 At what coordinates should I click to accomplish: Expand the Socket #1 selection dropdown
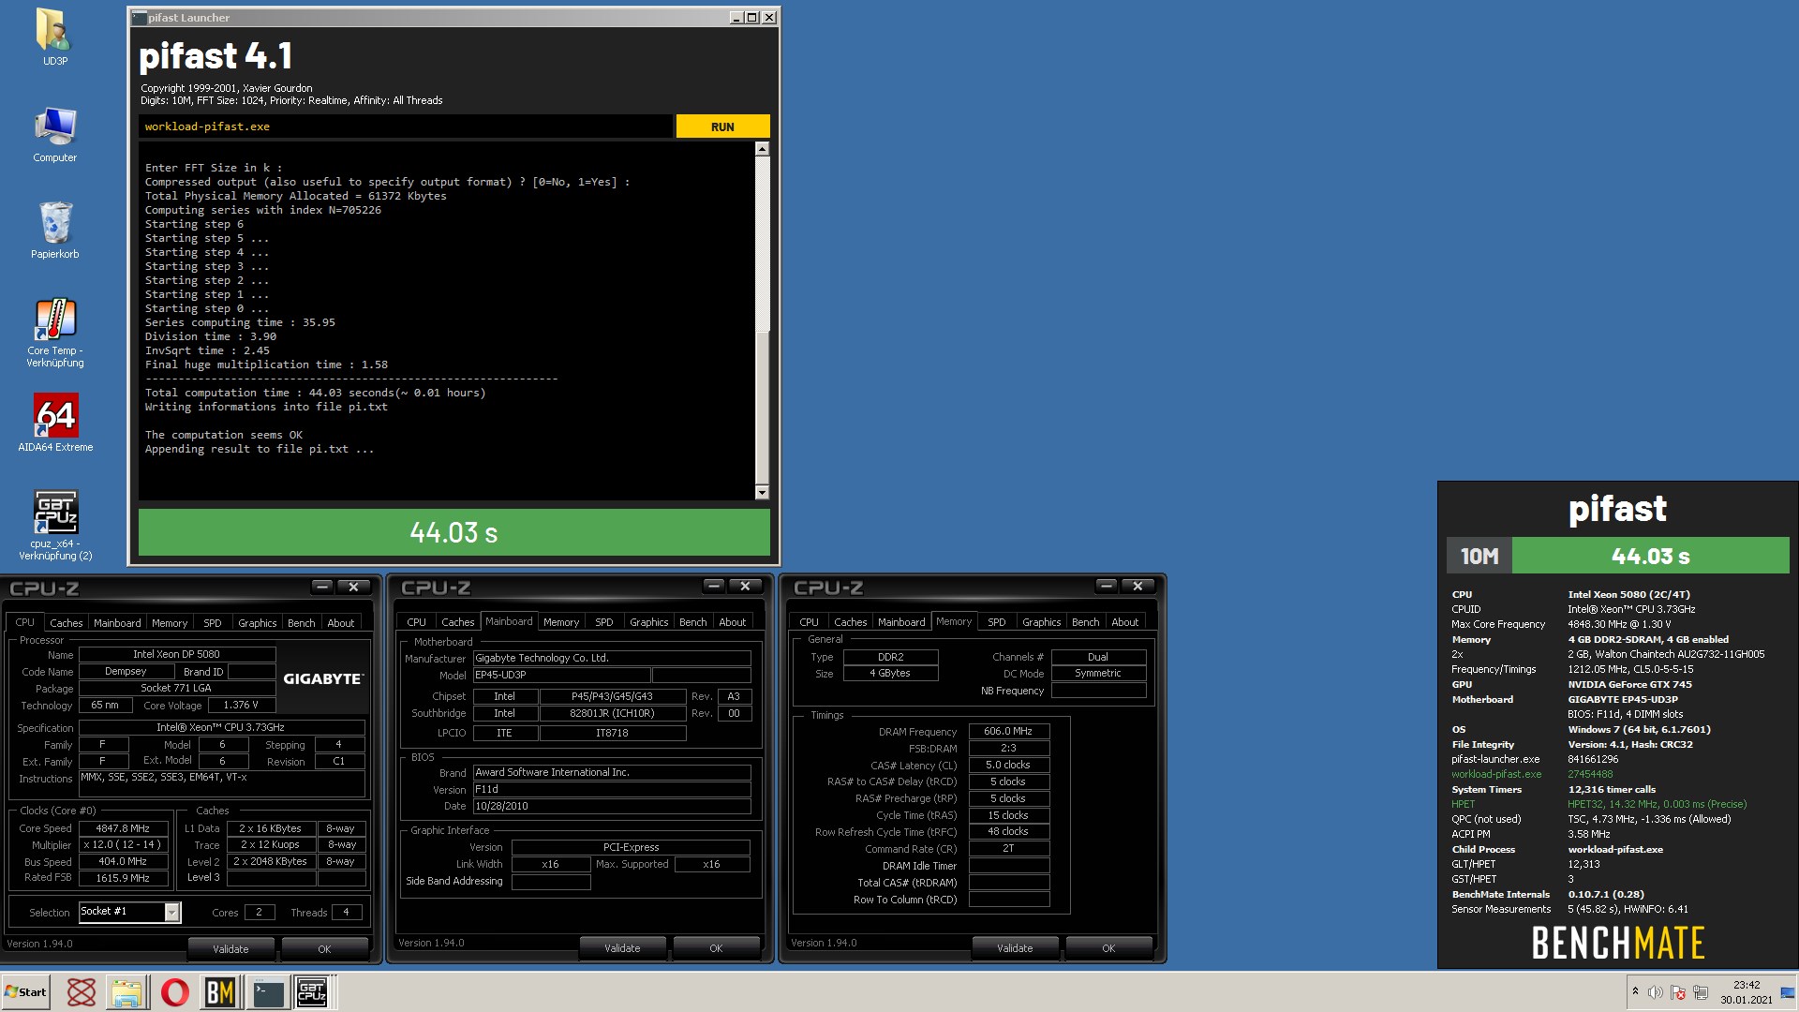(171, 912)
